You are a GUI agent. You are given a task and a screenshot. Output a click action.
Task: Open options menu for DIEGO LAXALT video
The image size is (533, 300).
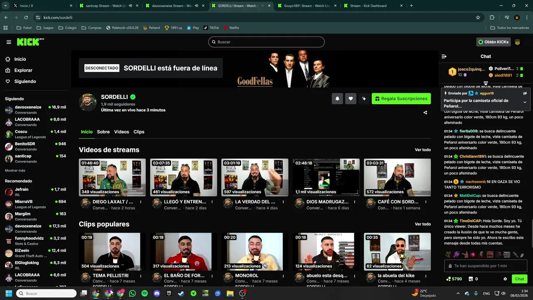pyautogui.click(x=141, y=202)
